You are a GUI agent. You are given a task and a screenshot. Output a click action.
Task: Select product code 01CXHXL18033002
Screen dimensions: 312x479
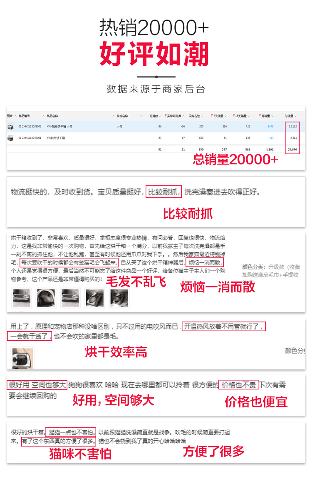[30, 127]
